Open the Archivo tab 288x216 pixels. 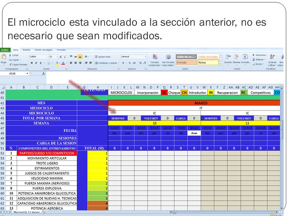tap(5, 50)
